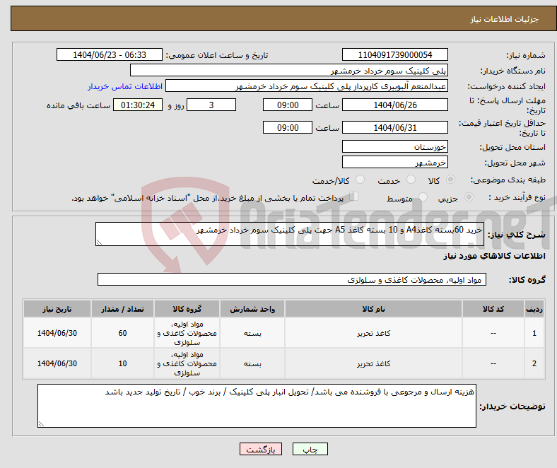Click the remaining time field 01:30:24

[138, 105]
